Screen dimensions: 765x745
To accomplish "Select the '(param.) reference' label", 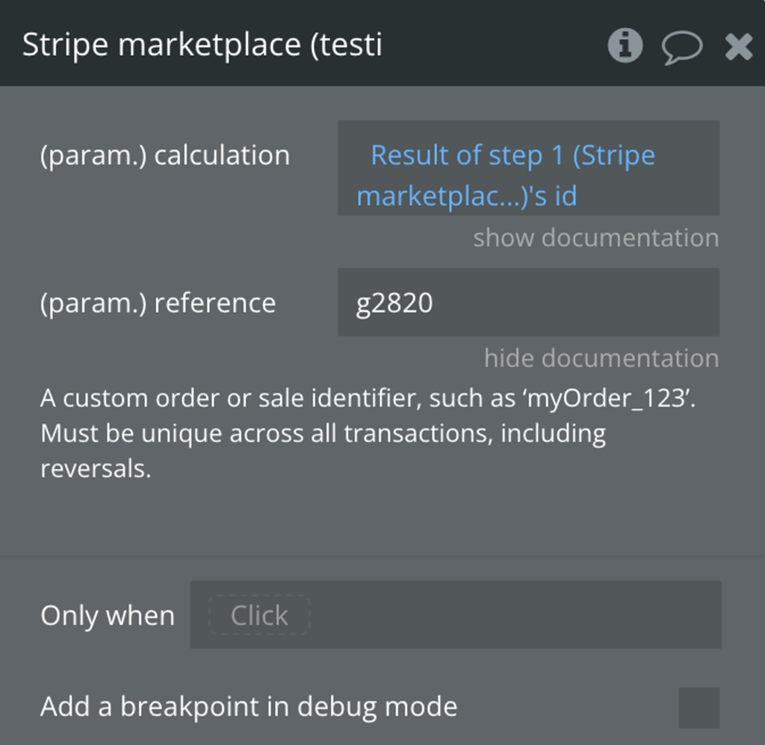I will (158, 303).
